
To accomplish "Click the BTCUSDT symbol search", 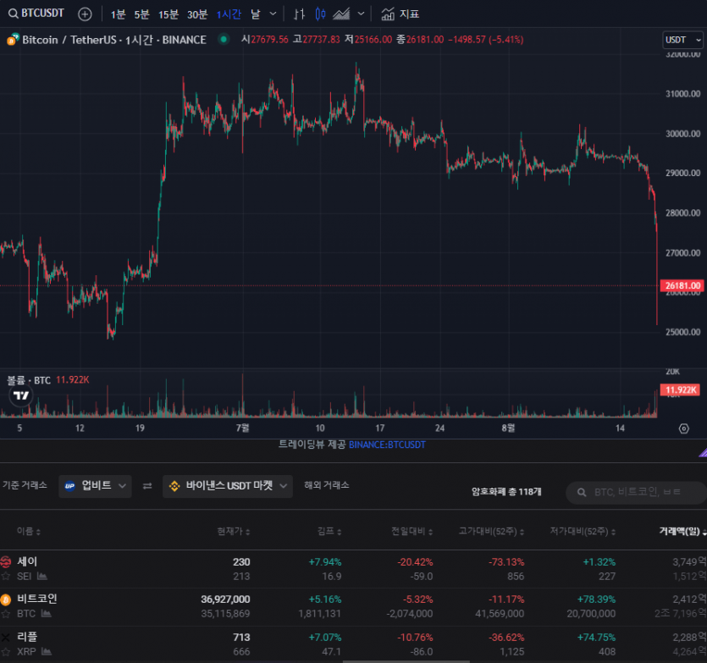I will pyautogui.click(x=36, y=14).
